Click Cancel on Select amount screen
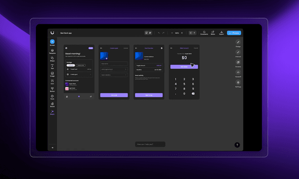Viewport: 299px width, 179px height. [x=196, y=48]
